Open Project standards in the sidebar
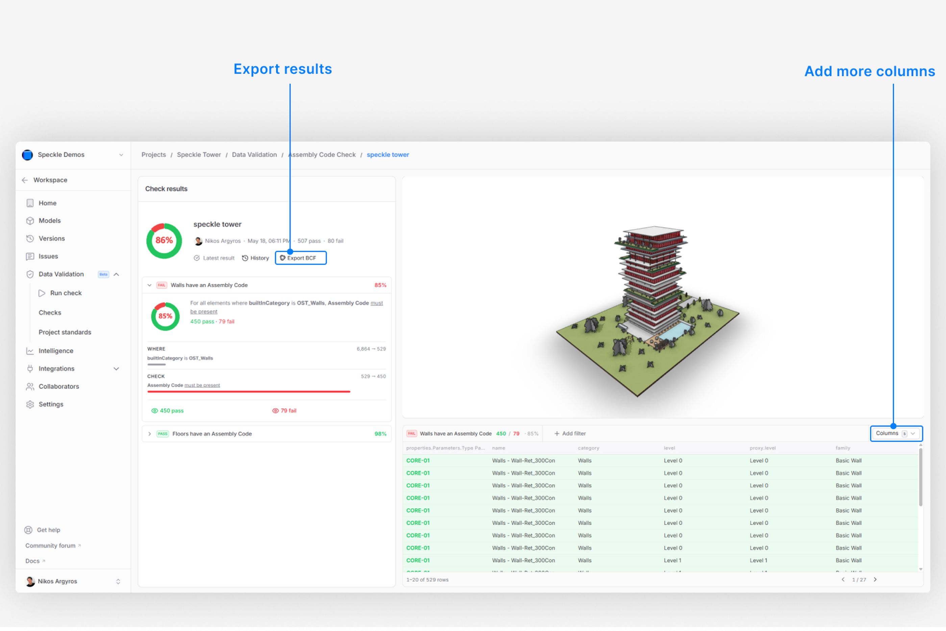This screenshot has width=946, height=631. pyautogui.click(x=65, y=333)
